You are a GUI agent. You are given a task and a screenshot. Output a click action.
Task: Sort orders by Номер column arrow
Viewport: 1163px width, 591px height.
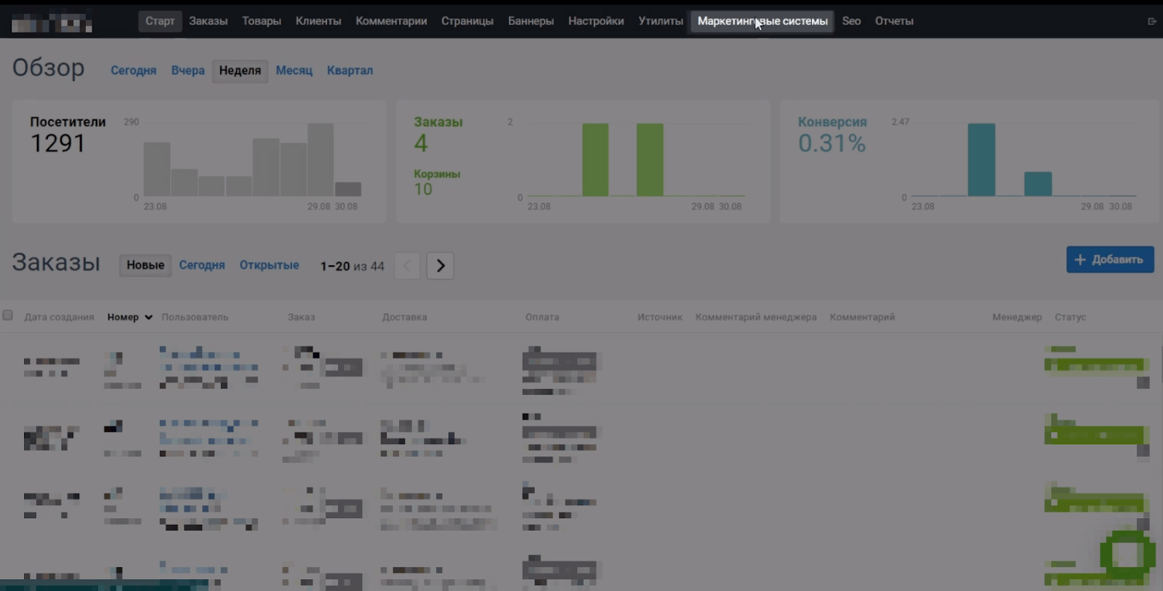click(x=148, y=318)
